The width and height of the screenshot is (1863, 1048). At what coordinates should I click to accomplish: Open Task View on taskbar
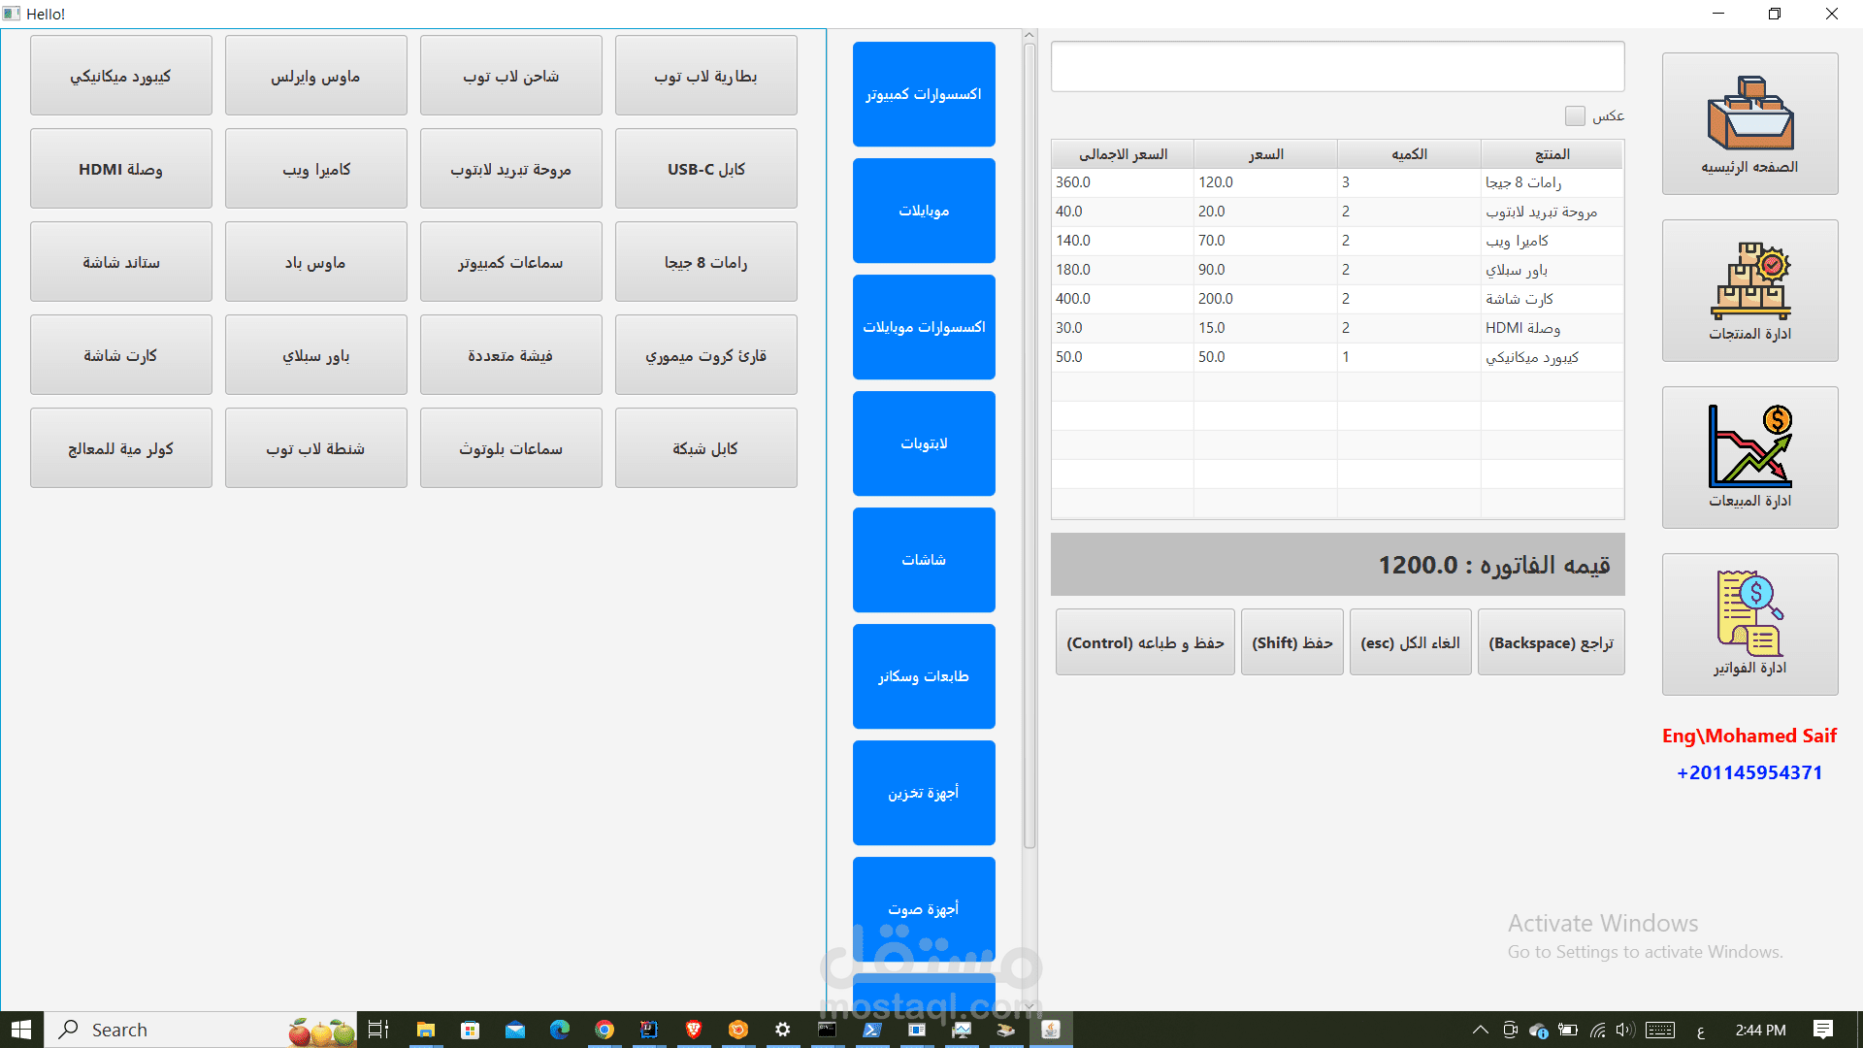[378, 1030]
